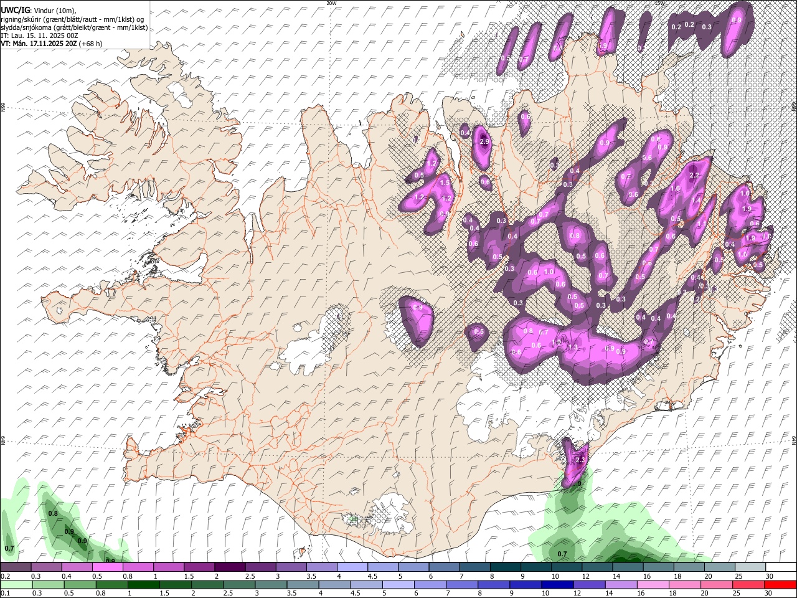Click the darkest green swatch between 1 and 1.5 in the lower legend row
This screenshot has height=598, width=797.
pos(143,585)
